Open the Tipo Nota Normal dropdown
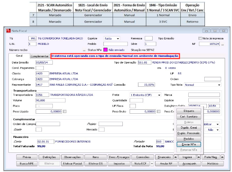Screen dimensions: 232x172 pos(202,85)
